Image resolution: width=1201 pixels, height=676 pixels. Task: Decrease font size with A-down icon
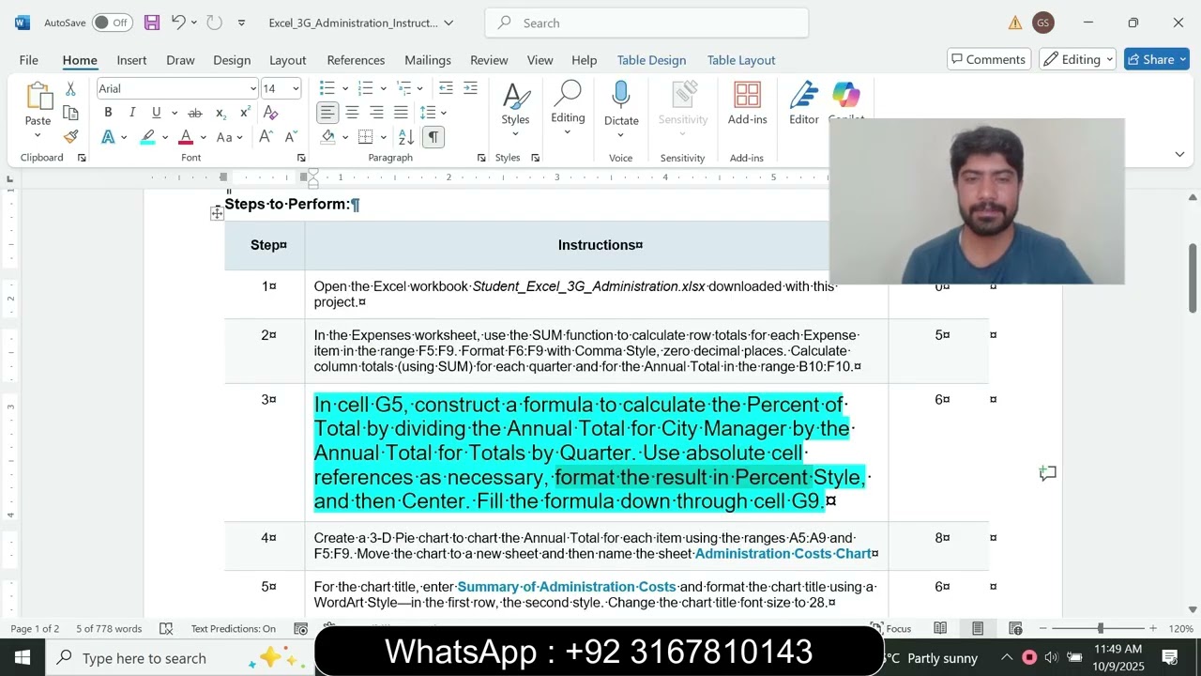[289, 137]
